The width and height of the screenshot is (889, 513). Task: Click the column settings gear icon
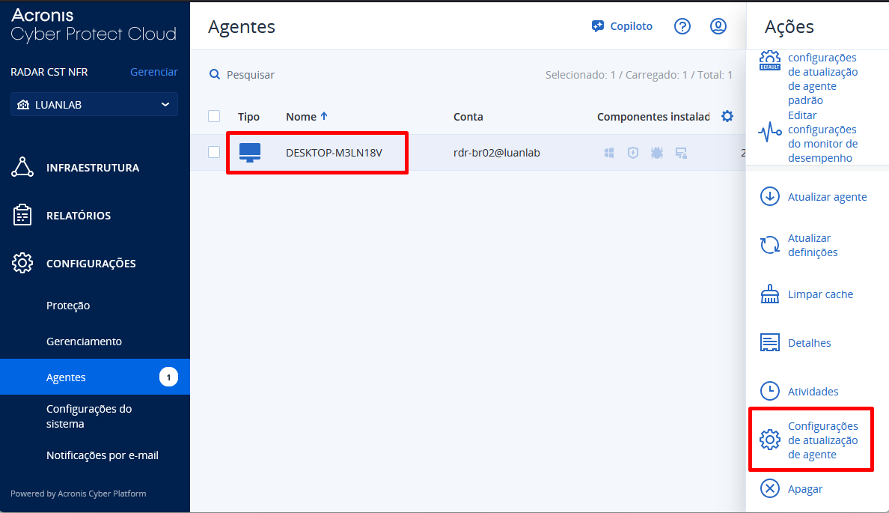pyautogui.click(x=727, y=116)
